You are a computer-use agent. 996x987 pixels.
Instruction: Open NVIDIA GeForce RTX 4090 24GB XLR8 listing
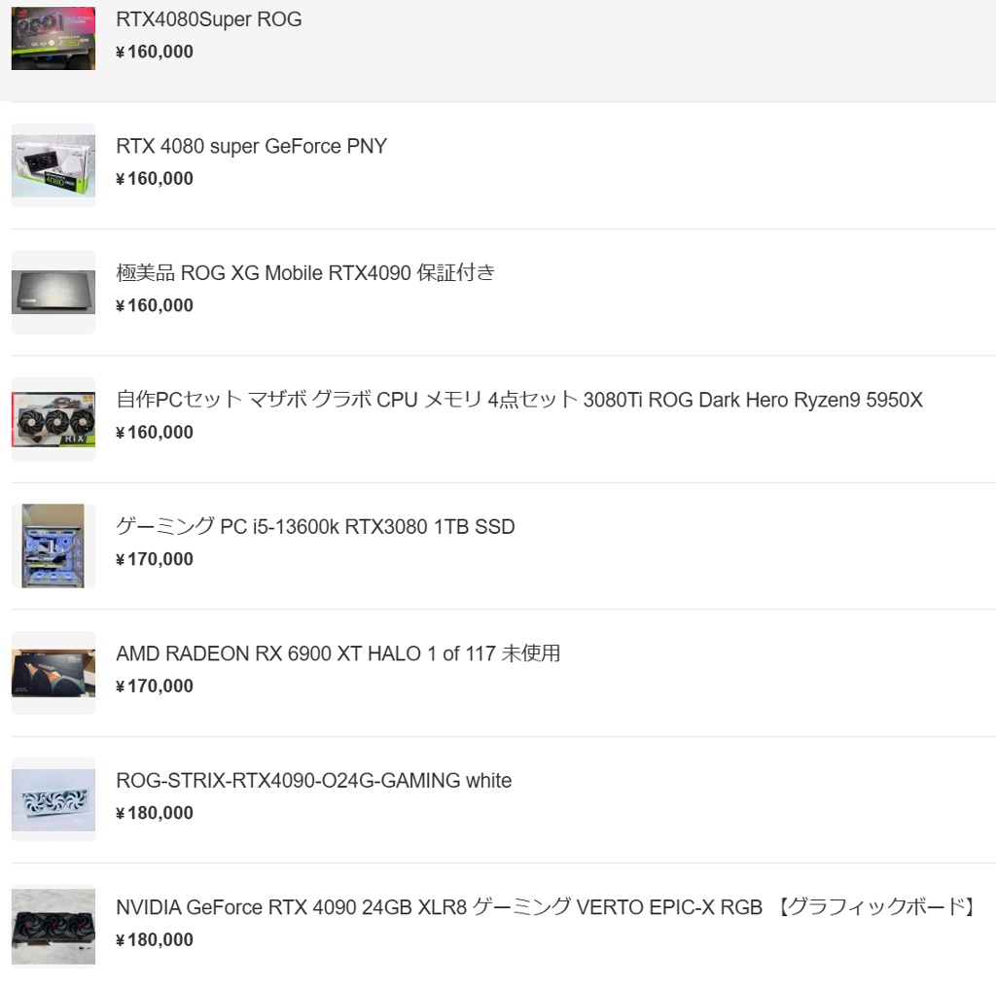click(547, 907)
